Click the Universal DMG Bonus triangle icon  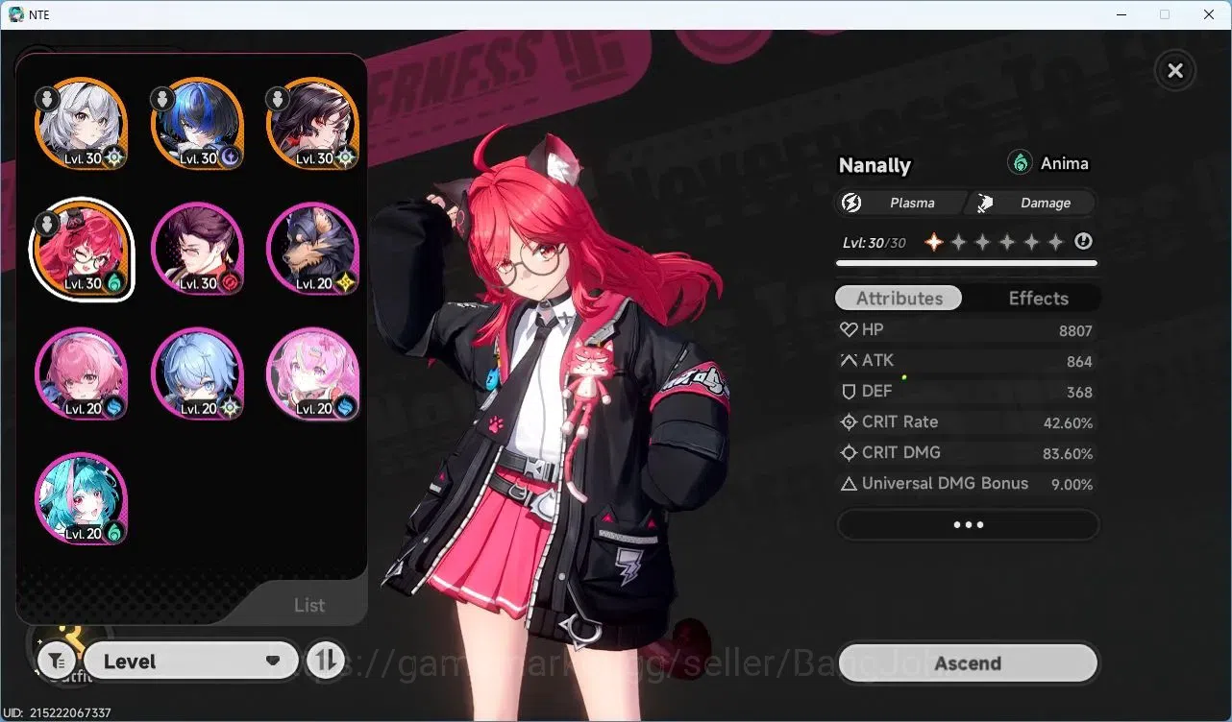(849, 484)
